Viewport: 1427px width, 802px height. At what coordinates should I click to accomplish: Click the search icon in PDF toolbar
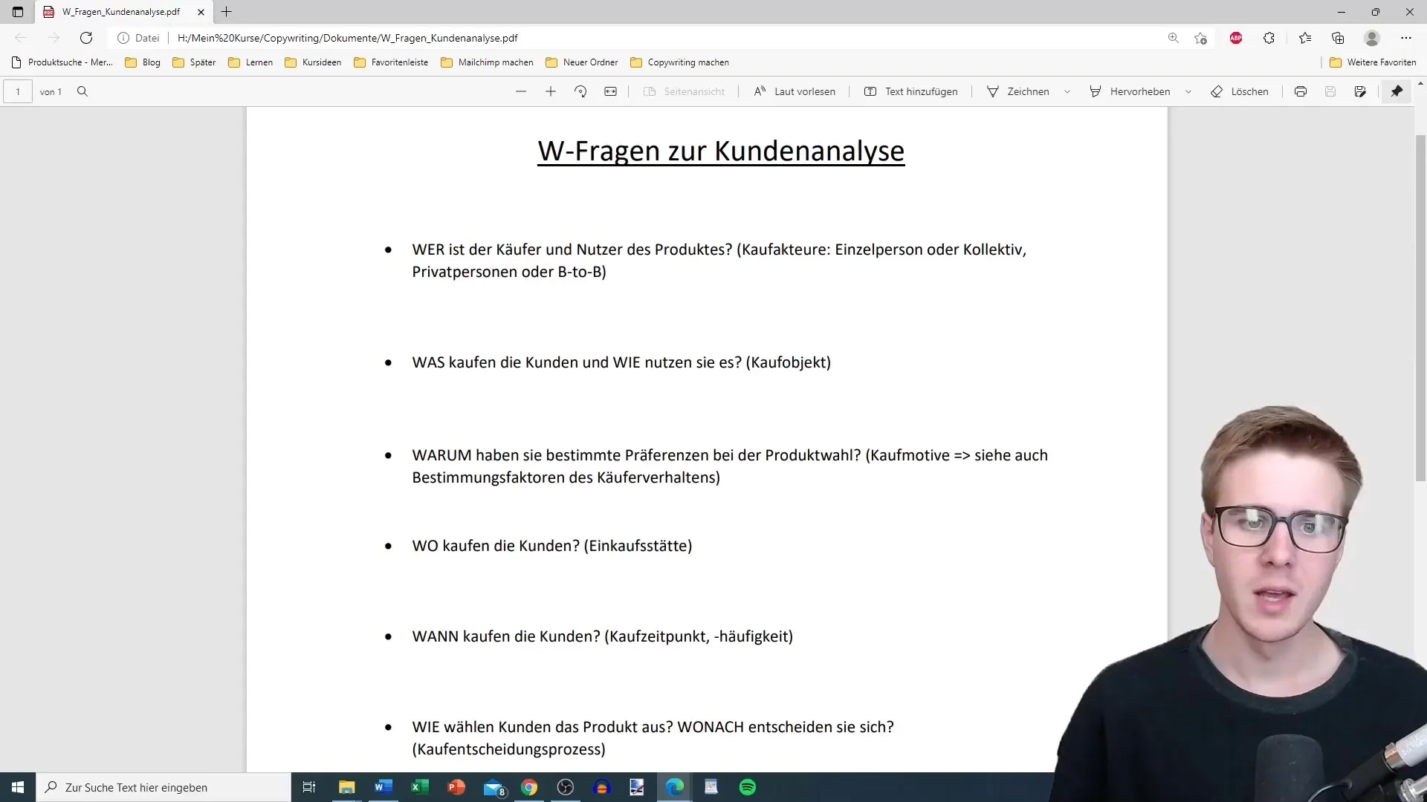coord(82,92)
